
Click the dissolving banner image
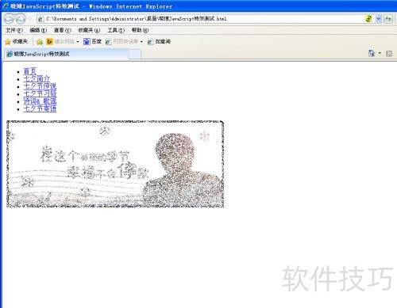[115, 164]
